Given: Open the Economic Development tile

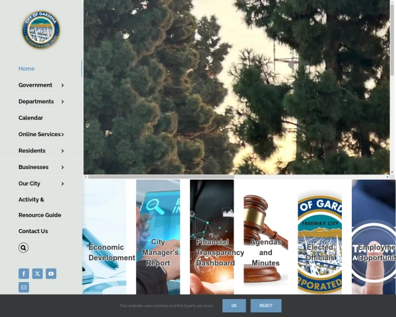Looking at the screenshot, I should (x=104, y=237).
